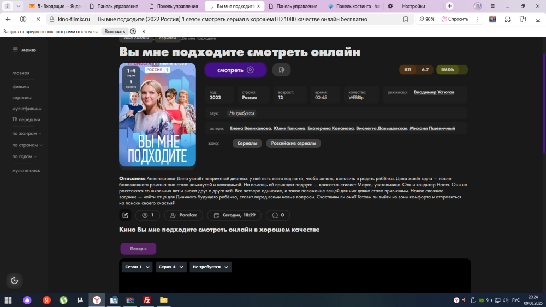Click the bookmark icon next to смотреть

(281, 70)
